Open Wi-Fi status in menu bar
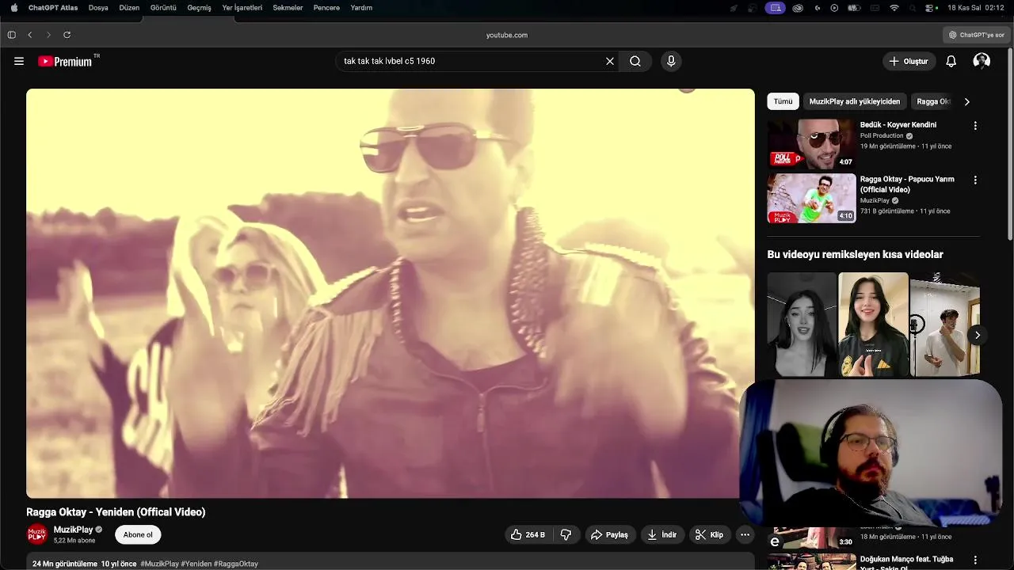The image size is (1014, 570). click(894, 8)
